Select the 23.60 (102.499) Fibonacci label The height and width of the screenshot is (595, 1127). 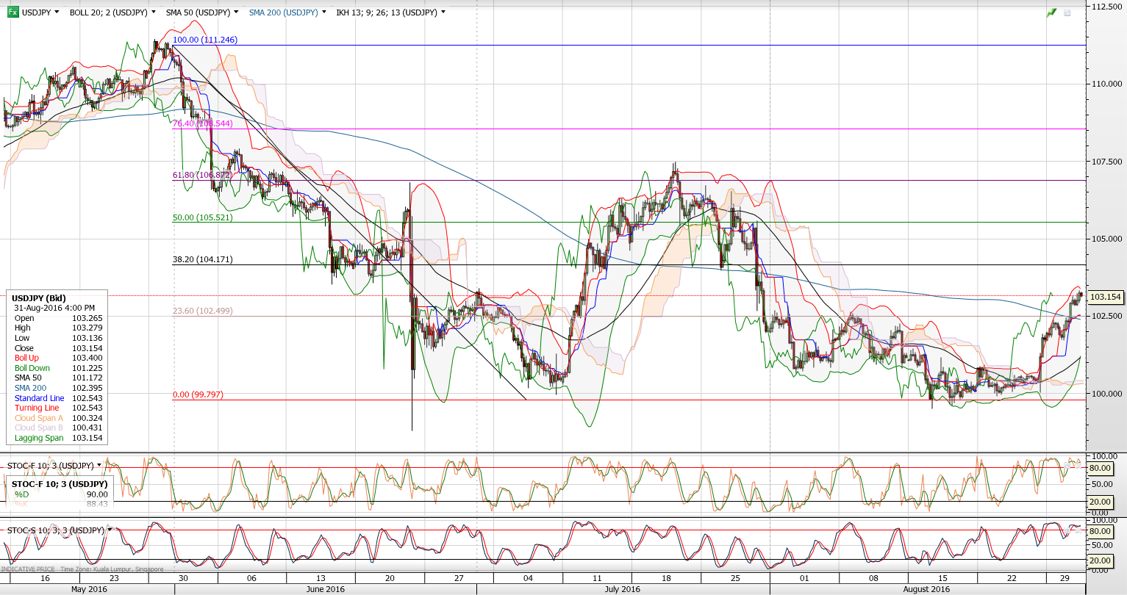pyautogui.click(x=202, y=311)
